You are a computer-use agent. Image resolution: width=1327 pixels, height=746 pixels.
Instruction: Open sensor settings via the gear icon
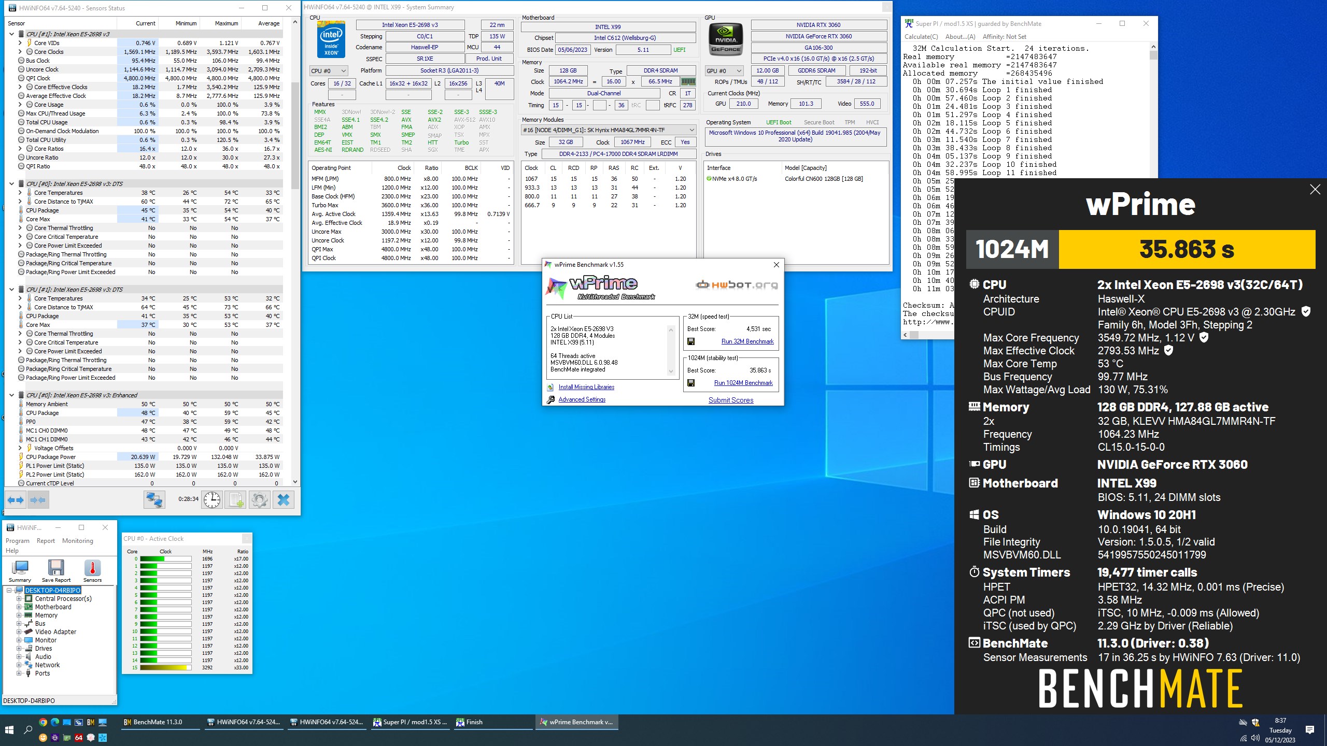coord(259,500)
